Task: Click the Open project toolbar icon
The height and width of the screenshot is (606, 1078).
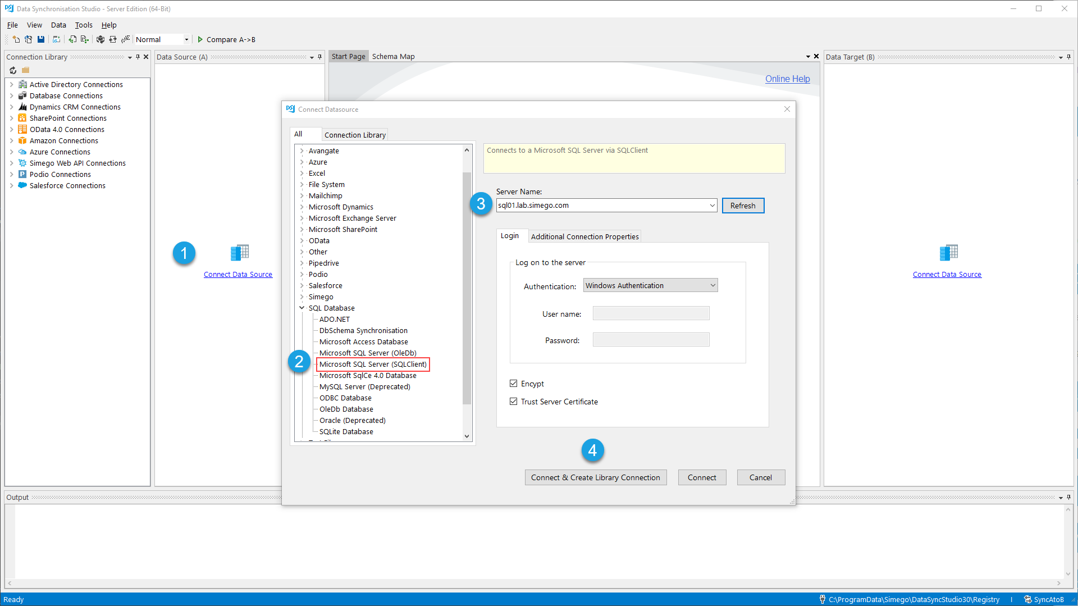Action: click(28, 39)
